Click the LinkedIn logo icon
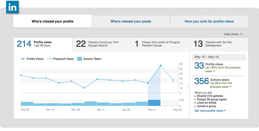This screenshot has width=259, height=131. tap(12, 7)
